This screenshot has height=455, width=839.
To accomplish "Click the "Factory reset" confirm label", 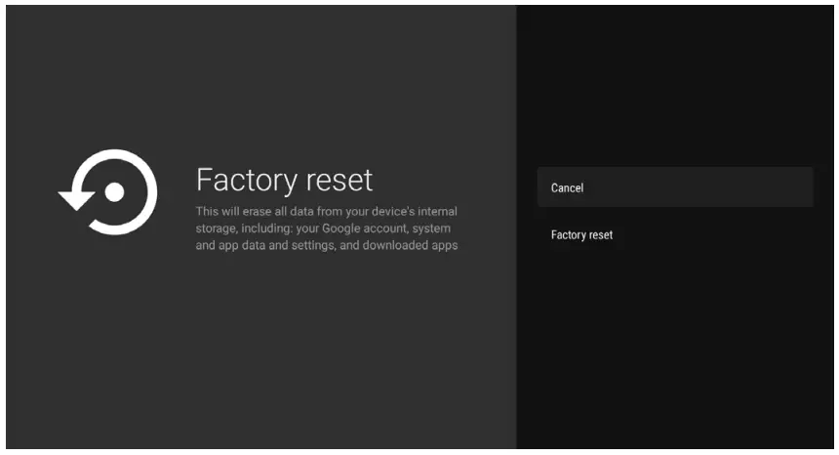I will (581, 235).
